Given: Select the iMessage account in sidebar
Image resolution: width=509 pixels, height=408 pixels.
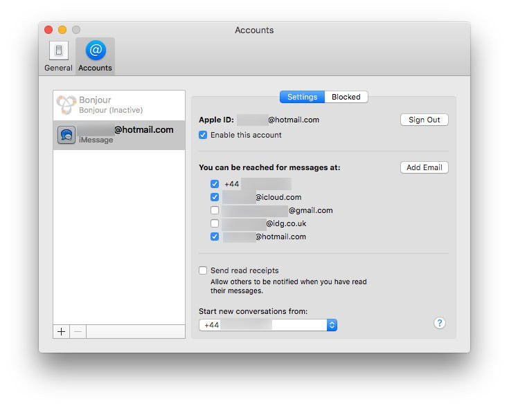Looking at the screenshot, I should point(118,135).
